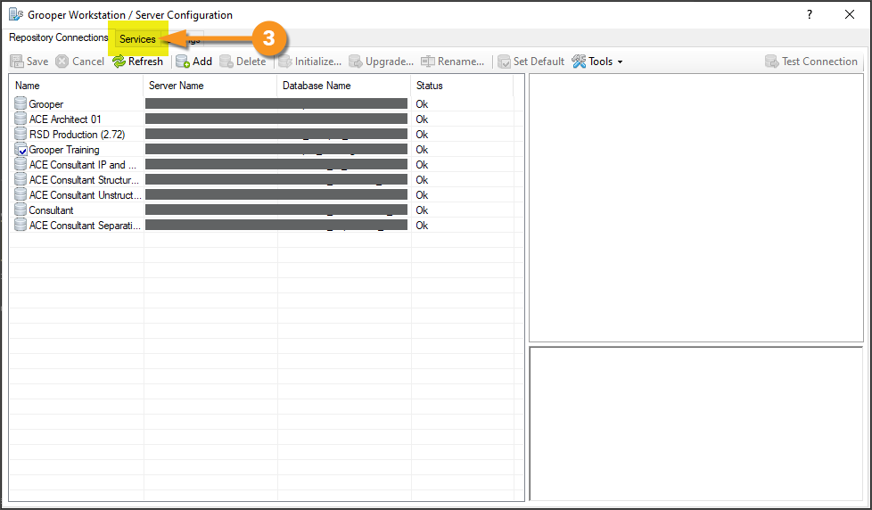Select the ACE Consultant IP and... connection
This screenshot has height=510, width=872.
coord(267,165)
